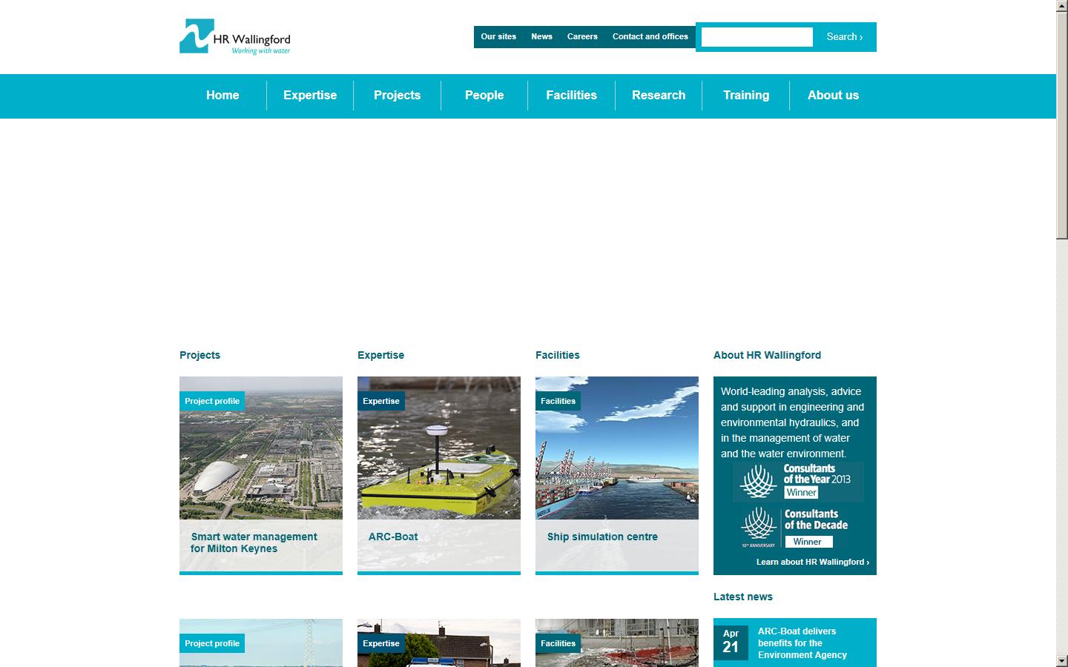1068x667 pixels.
Task: Navigate to the People section
Action: tap(484, 95)
